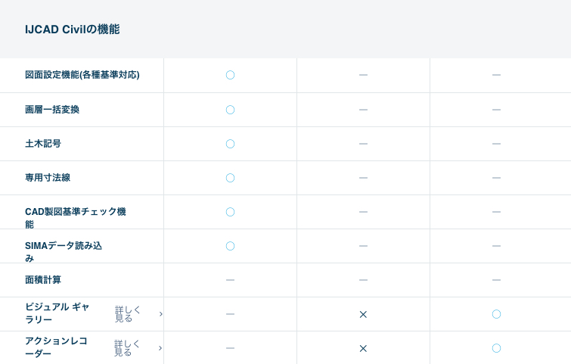Expand ビジュアル ギャラリー details chevron arrow
571x364 pixels.
(160, 314)
